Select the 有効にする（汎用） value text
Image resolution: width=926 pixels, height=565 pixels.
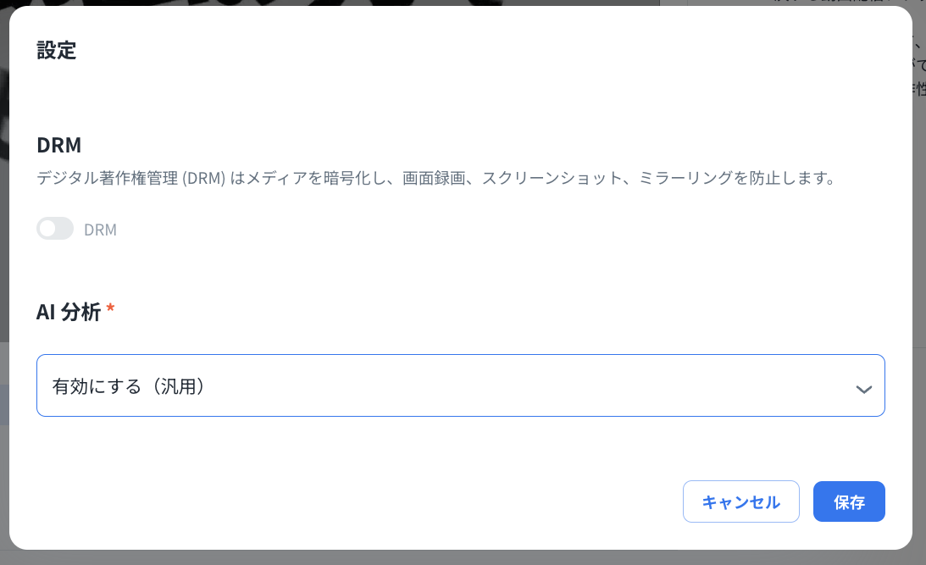128,386
